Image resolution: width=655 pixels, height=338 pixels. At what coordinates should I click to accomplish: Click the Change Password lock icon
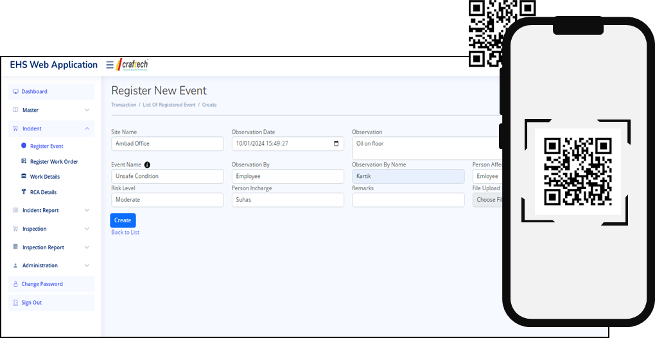click(15, 283)
